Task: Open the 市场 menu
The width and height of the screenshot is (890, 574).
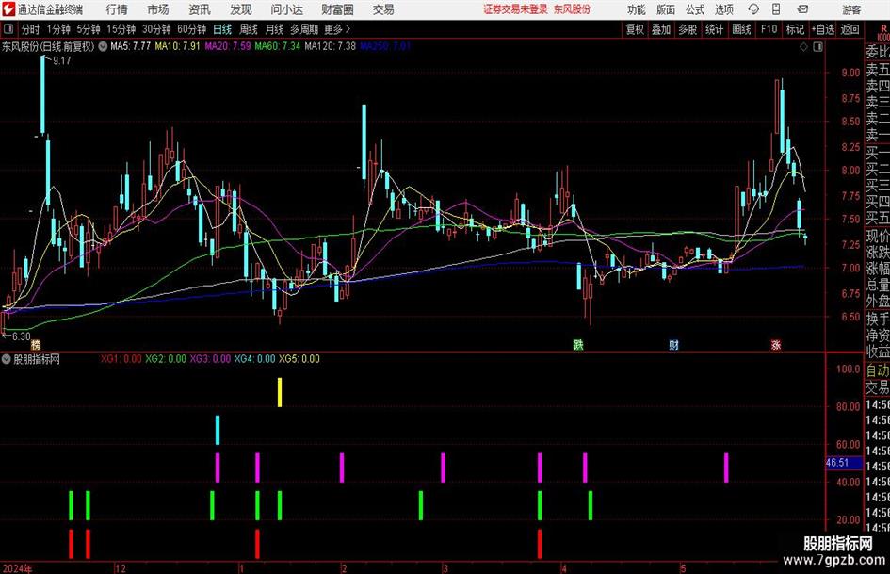Action: pyautogui.click(x=158, y=9)
